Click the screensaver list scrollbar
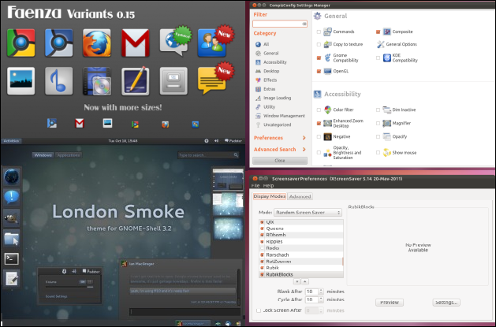This screenshot has height=327, width=496. 343,262
